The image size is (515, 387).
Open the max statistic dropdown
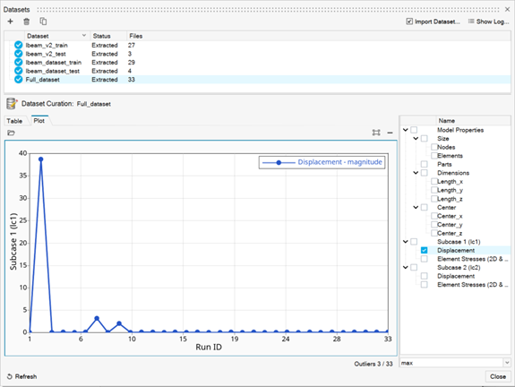point(507,363)
